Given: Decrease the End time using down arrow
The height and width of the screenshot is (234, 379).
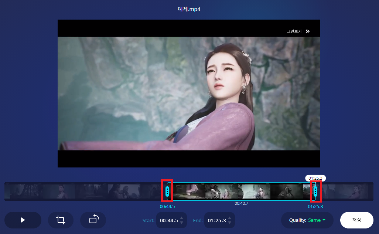Looking at the screenshot, I should pos(230,223).
